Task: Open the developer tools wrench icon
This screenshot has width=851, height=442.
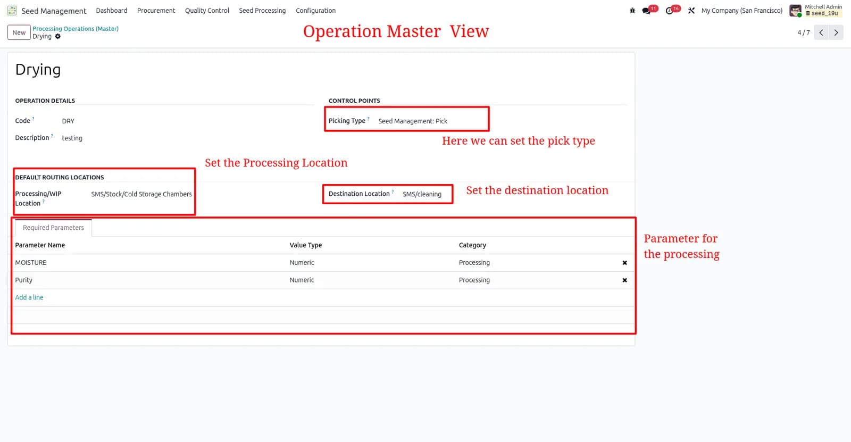Action: [691, 11]
